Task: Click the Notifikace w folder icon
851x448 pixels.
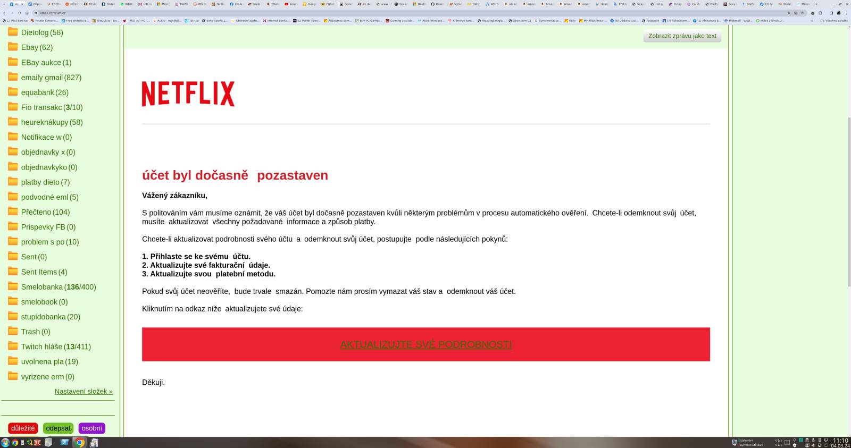Action: [x=13, y=137]
